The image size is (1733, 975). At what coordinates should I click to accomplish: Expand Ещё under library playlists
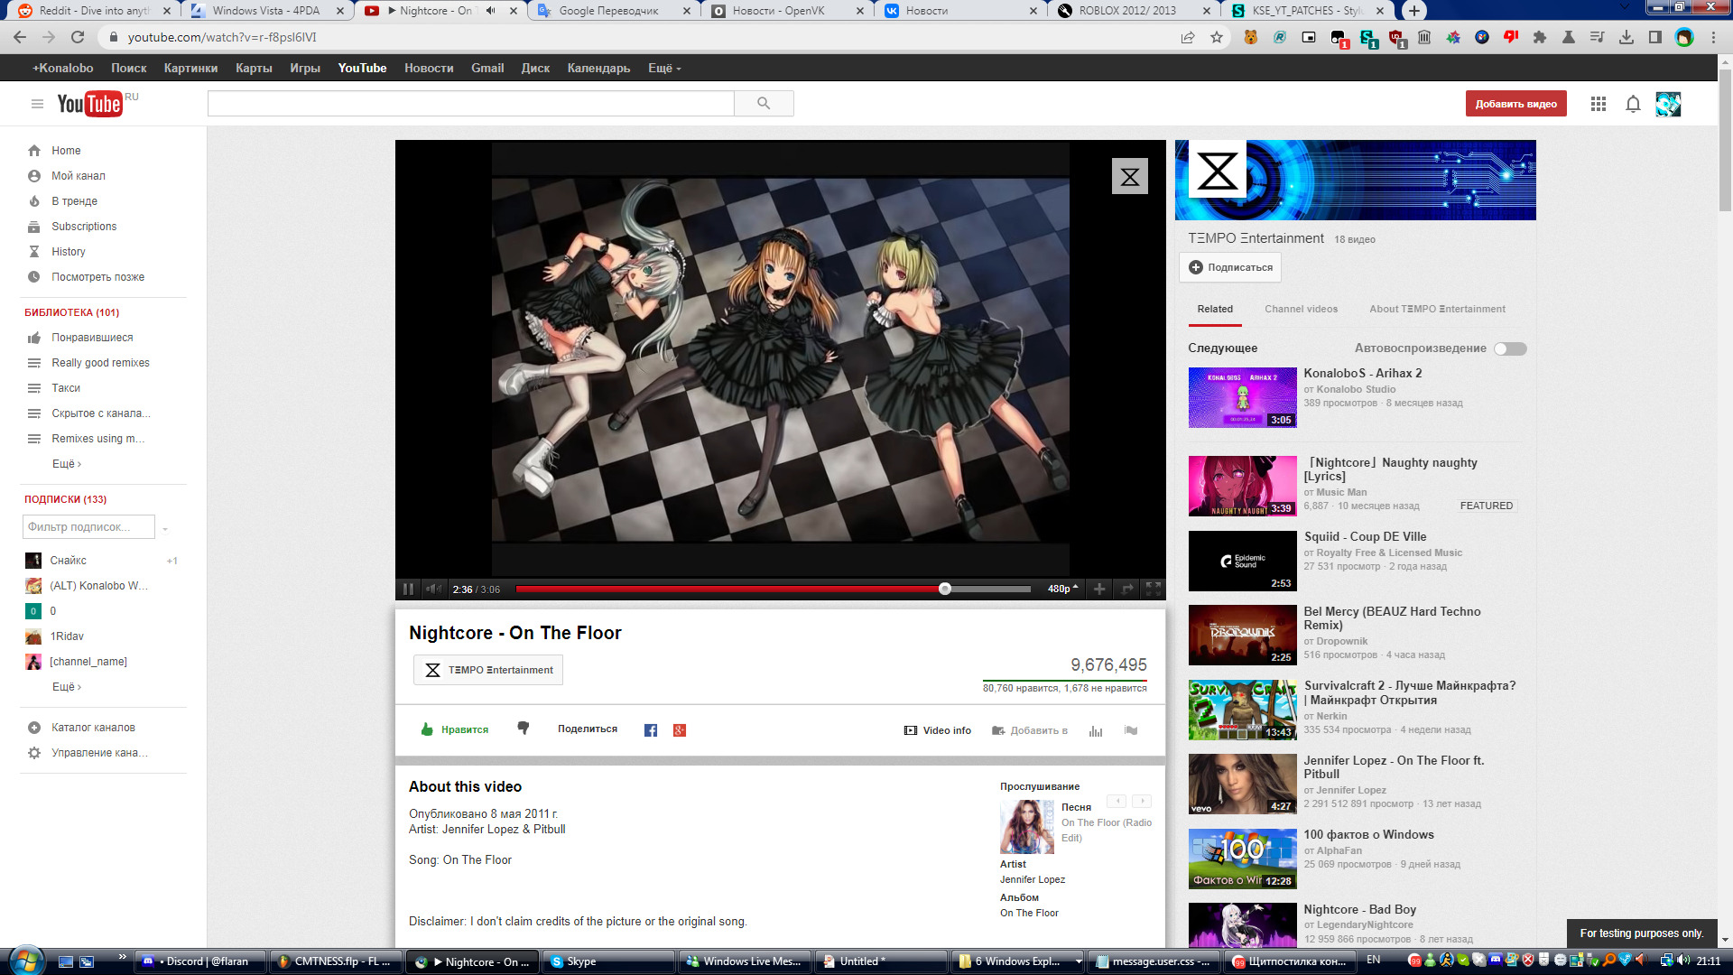[67, 464]
